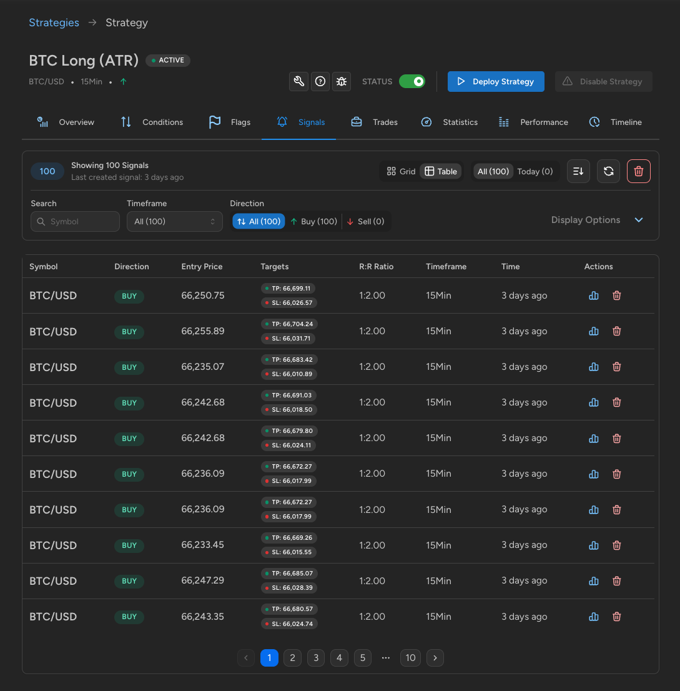Open chart icon for 66,243.35 signal
Image resolution: width=680 pixels, height=691 pixels.
tap(594, 617)
